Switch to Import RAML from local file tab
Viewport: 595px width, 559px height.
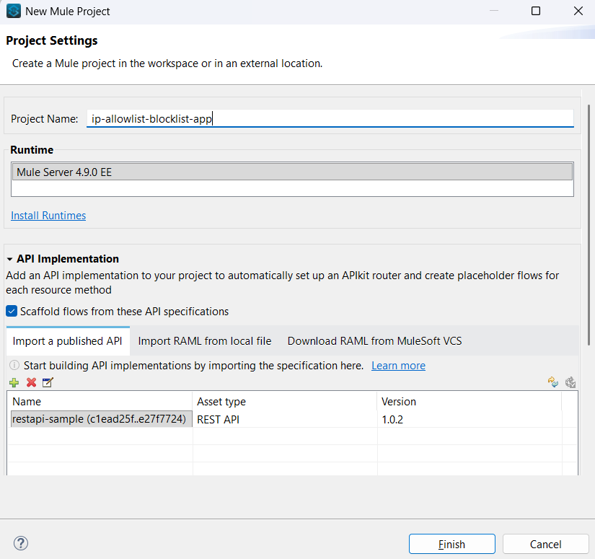point(205,341)
